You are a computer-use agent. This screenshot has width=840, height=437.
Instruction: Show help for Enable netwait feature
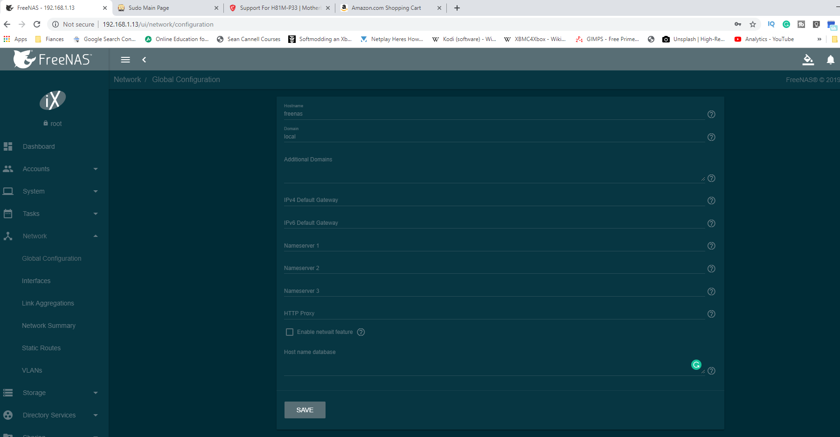pos(361,332)
